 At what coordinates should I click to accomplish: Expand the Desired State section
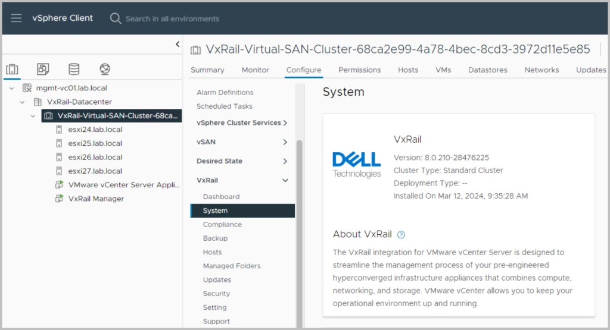(x=285, y=161)
